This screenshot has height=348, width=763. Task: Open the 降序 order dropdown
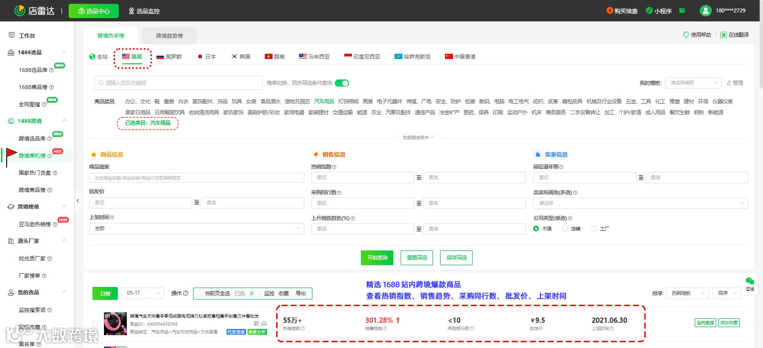click(x=727, y=293)
